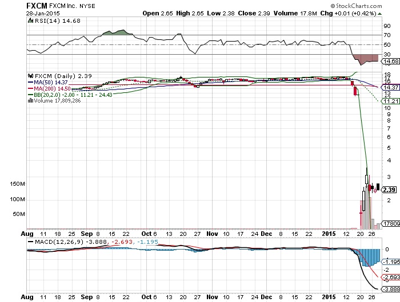
Task: Click the 11.21 Bollinger value tag on price axis
Action: pyautogui.click(x=390, y=101)
